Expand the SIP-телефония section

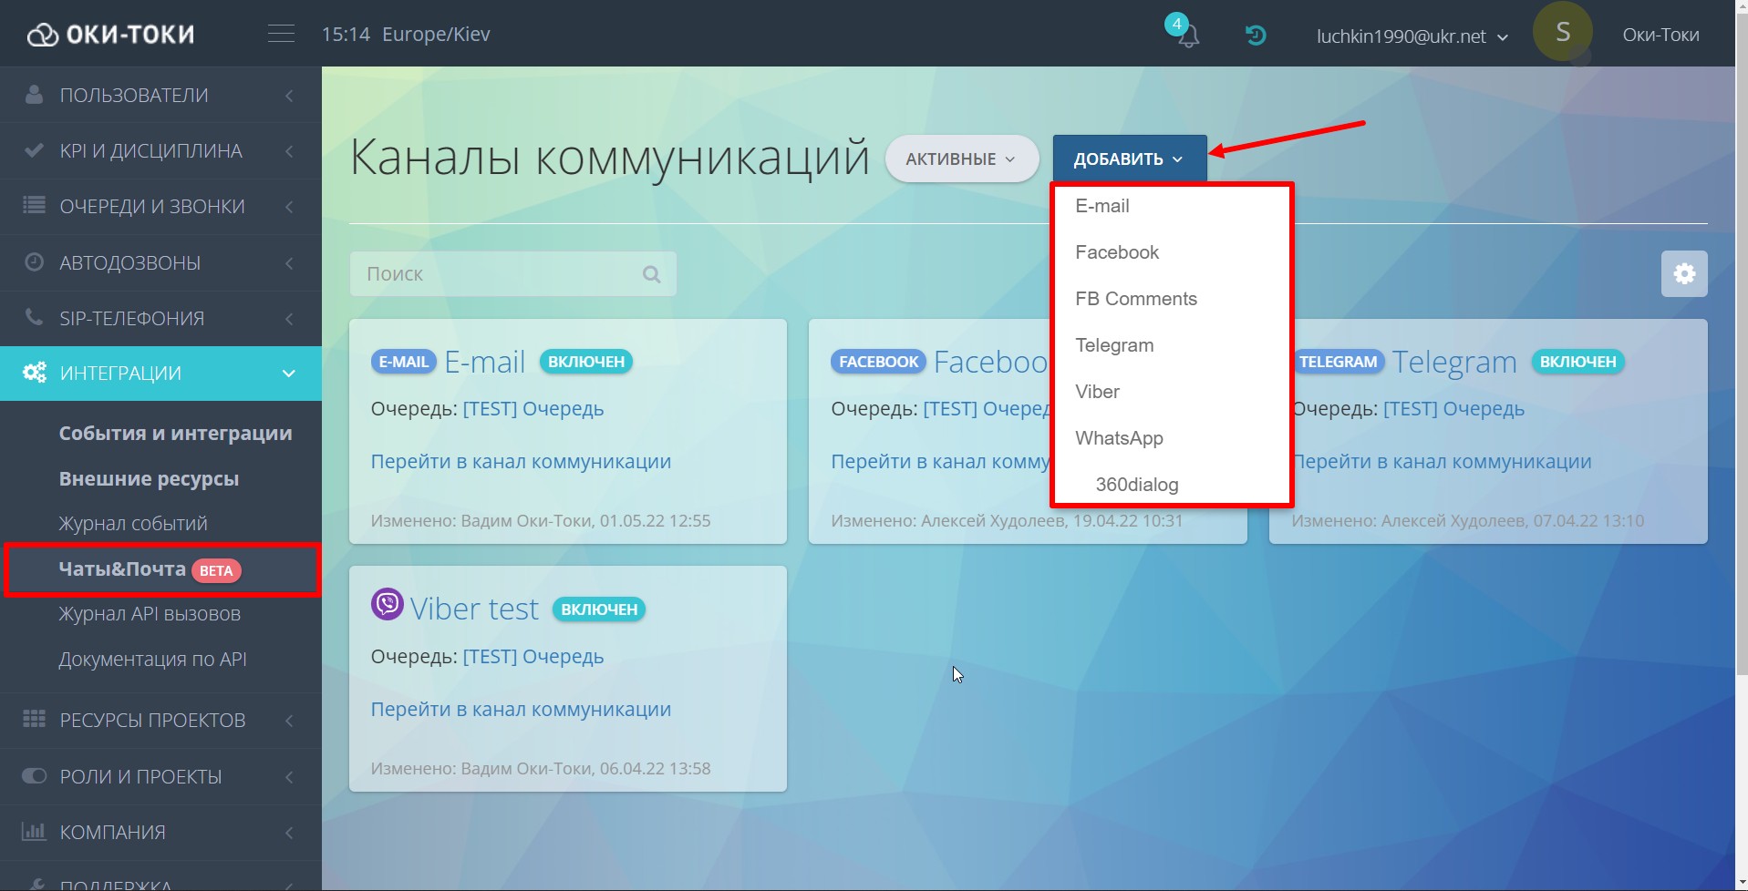(x=160, y=318)
